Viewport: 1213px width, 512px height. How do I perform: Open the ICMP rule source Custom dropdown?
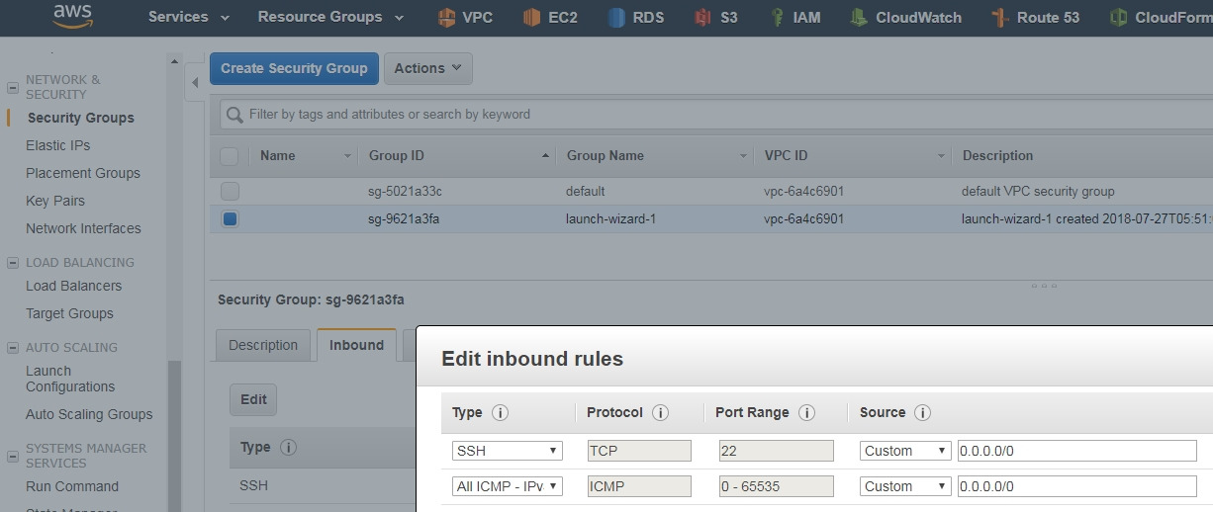click(905, 486)
